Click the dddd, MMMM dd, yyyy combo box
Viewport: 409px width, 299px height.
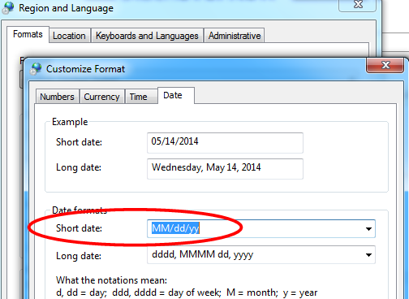(261, 254)
